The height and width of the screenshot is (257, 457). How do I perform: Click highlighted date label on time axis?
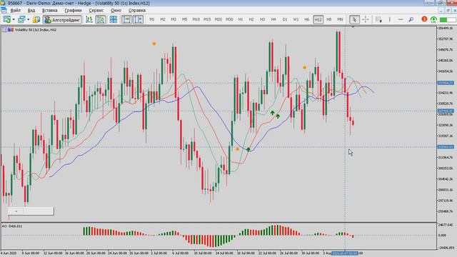pyautogui.click(x=345, y=253)
